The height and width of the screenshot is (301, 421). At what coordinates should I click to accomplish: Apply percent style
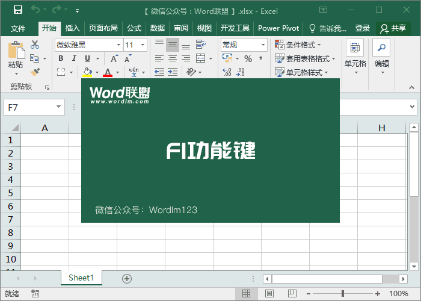pyautogui.click(x=248, y=58)
